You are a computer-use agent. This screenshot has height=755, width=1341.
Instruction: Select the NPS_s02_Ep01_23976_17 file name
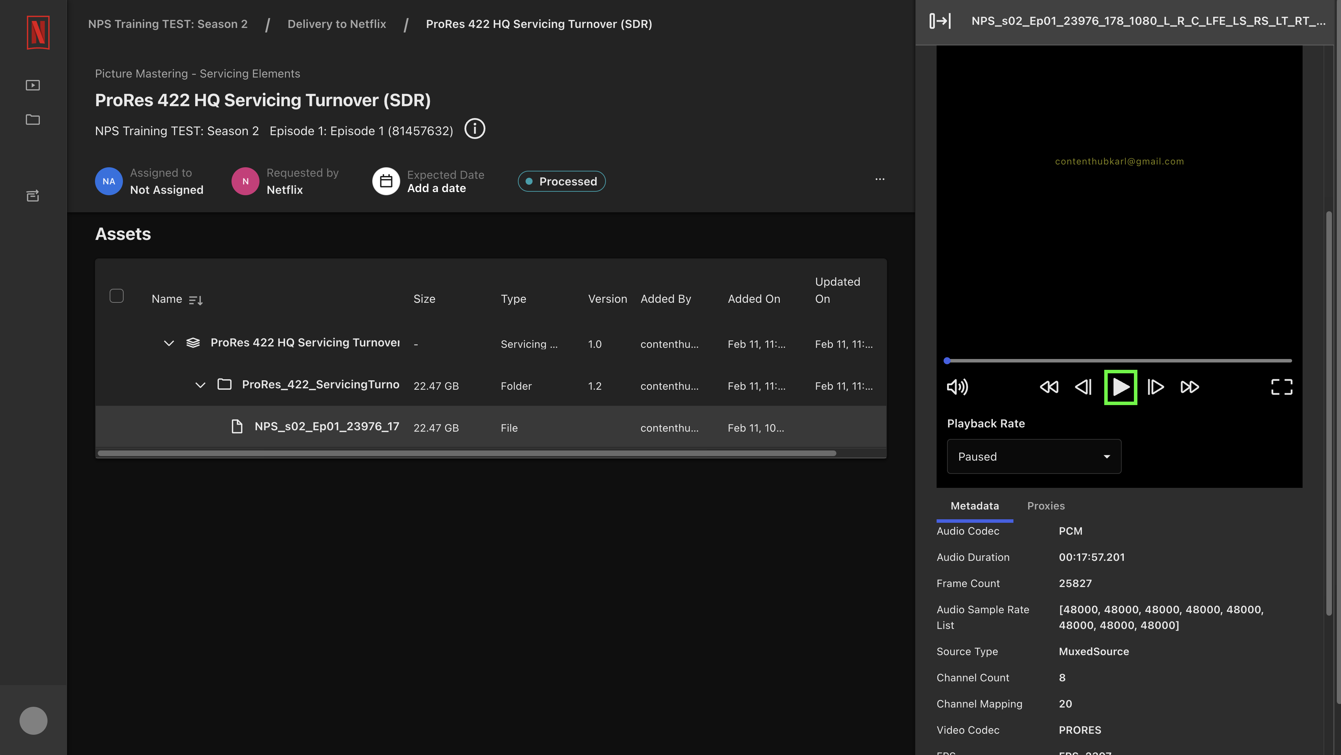click(x=327, y=426)
